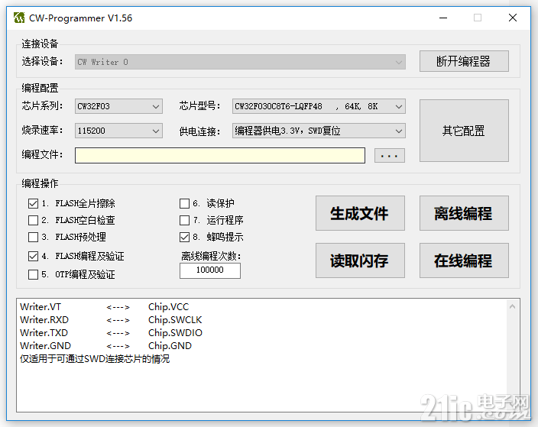
Task: Select the Writer.RXD log line
Action: pos(111,320)
